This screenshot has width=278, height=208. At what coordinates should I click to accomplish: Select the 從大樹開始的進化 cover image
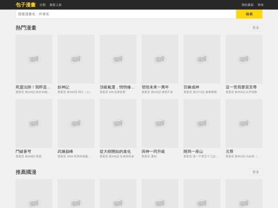(x=118, y=123)
